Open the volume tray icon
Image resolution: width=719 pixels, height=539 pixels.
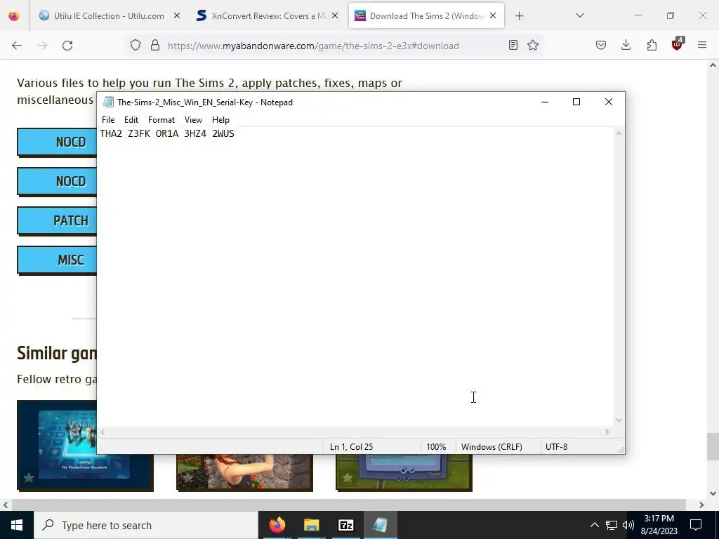[x=628, y=525]
